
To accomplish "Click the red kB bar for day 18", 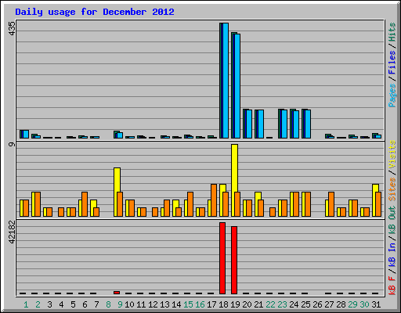I will click(x=222, y=258).
